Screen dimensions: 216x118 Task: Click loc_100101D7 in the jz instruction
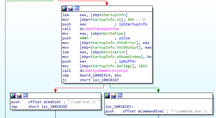[106, 80]
